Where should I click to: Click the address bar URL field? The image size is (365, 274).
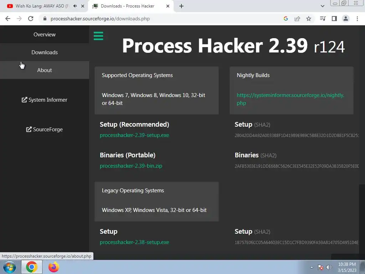(161, 19)
